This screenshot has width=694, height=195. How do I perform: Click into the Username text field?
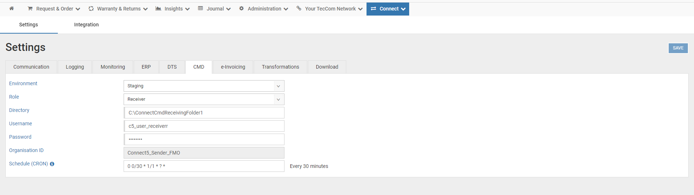coord(204,126)
